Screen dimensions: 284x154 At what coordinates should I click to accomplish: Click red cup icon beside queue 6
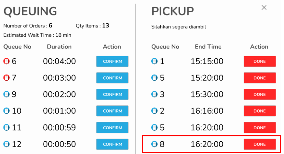coord(7,61)
